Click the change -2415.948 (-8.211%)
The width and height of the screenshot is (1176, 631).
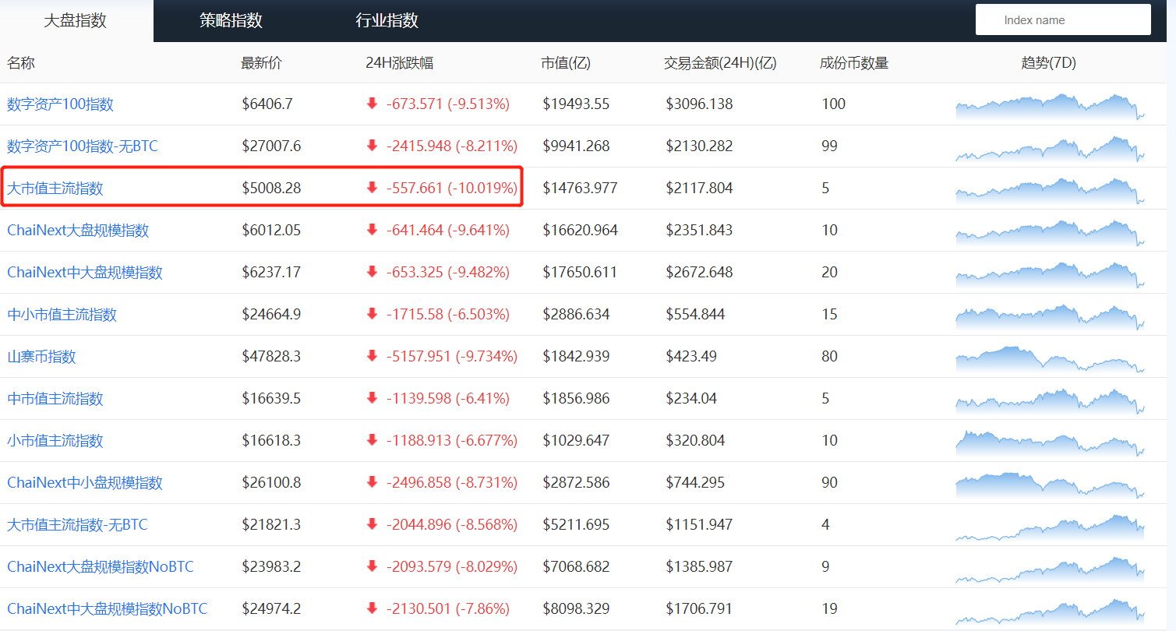coord(451,146)
